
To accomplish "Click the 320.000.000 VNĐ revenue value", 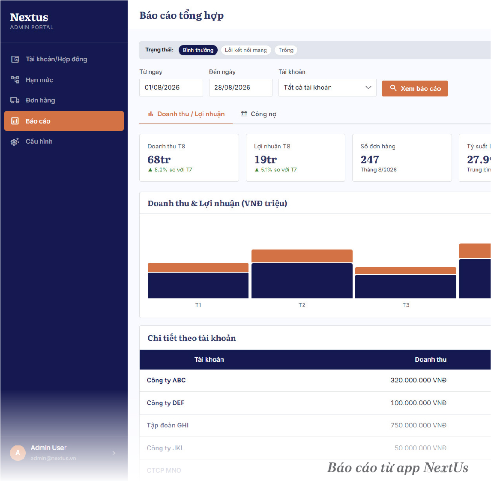I will [418, 380].
